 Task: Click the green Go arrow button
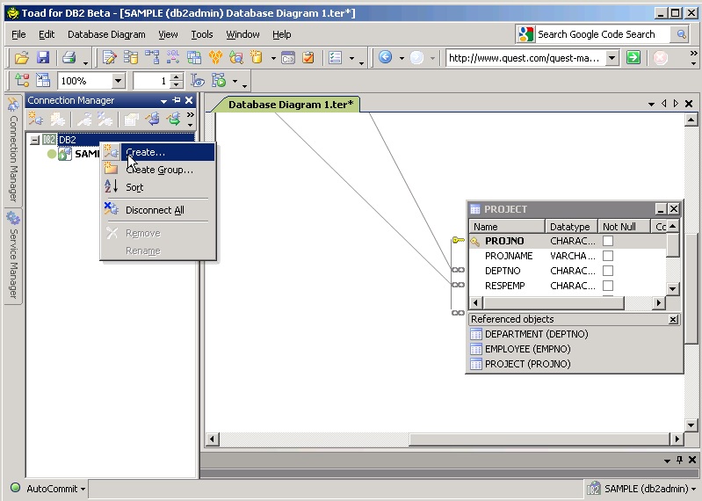point(633,57)
